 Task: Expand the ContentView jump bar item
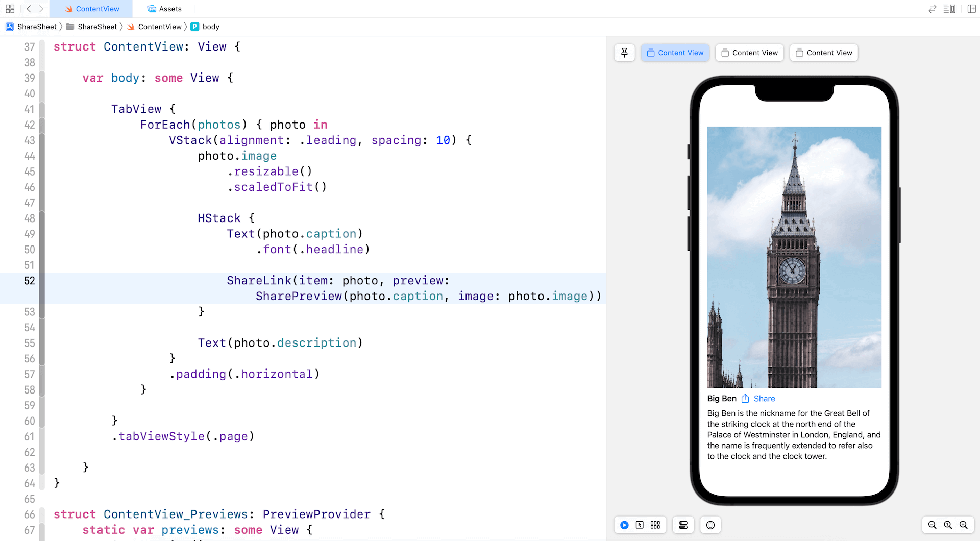[x=160, y=27]
